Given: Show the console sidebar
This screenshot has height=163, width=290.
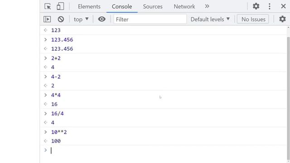Looking at the screenshot, I should (x=47, y=19).
